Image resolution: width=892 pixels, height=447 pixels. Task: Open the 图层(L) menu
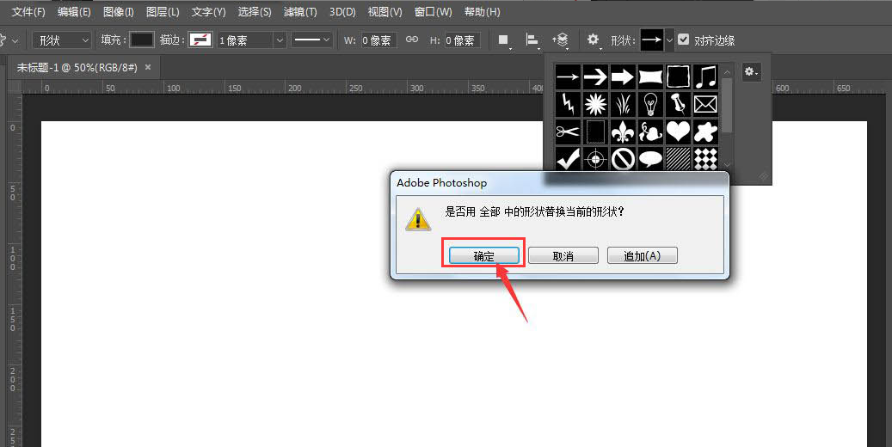pos(163,11)
